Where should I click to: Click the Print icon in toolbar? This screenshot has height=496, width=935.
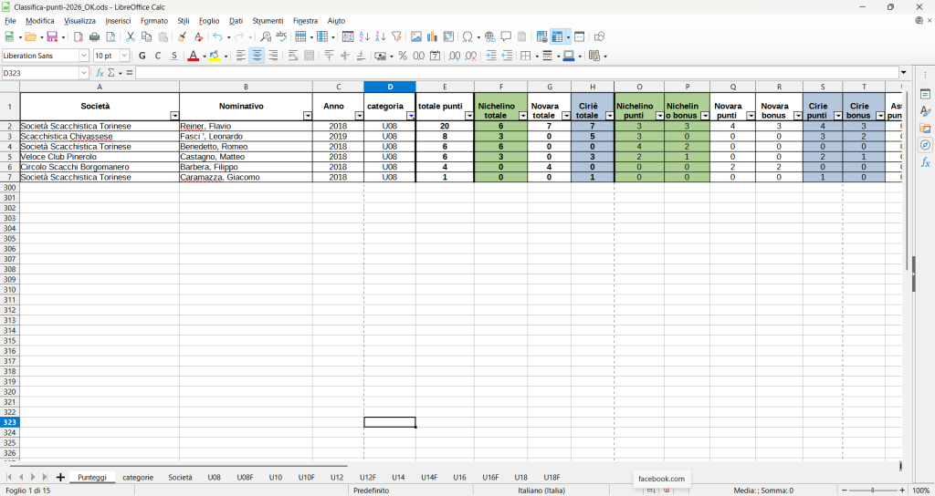94,37
